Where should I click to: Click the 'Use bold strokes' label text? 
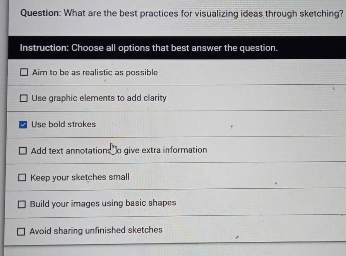(63, 125)
